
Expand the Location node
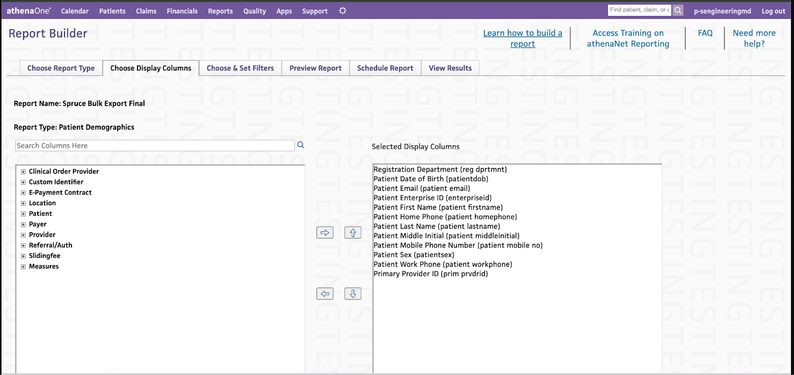(23, 203)
